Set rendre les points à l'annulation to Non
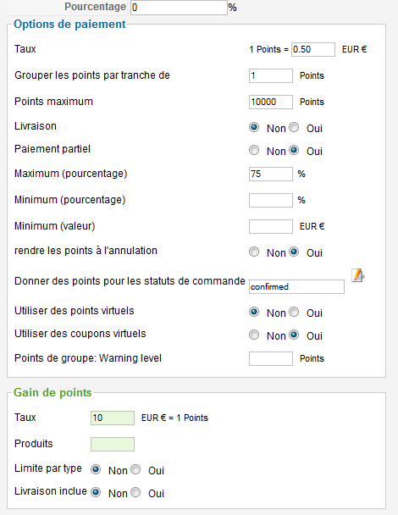398x515 pixels. 254,252
